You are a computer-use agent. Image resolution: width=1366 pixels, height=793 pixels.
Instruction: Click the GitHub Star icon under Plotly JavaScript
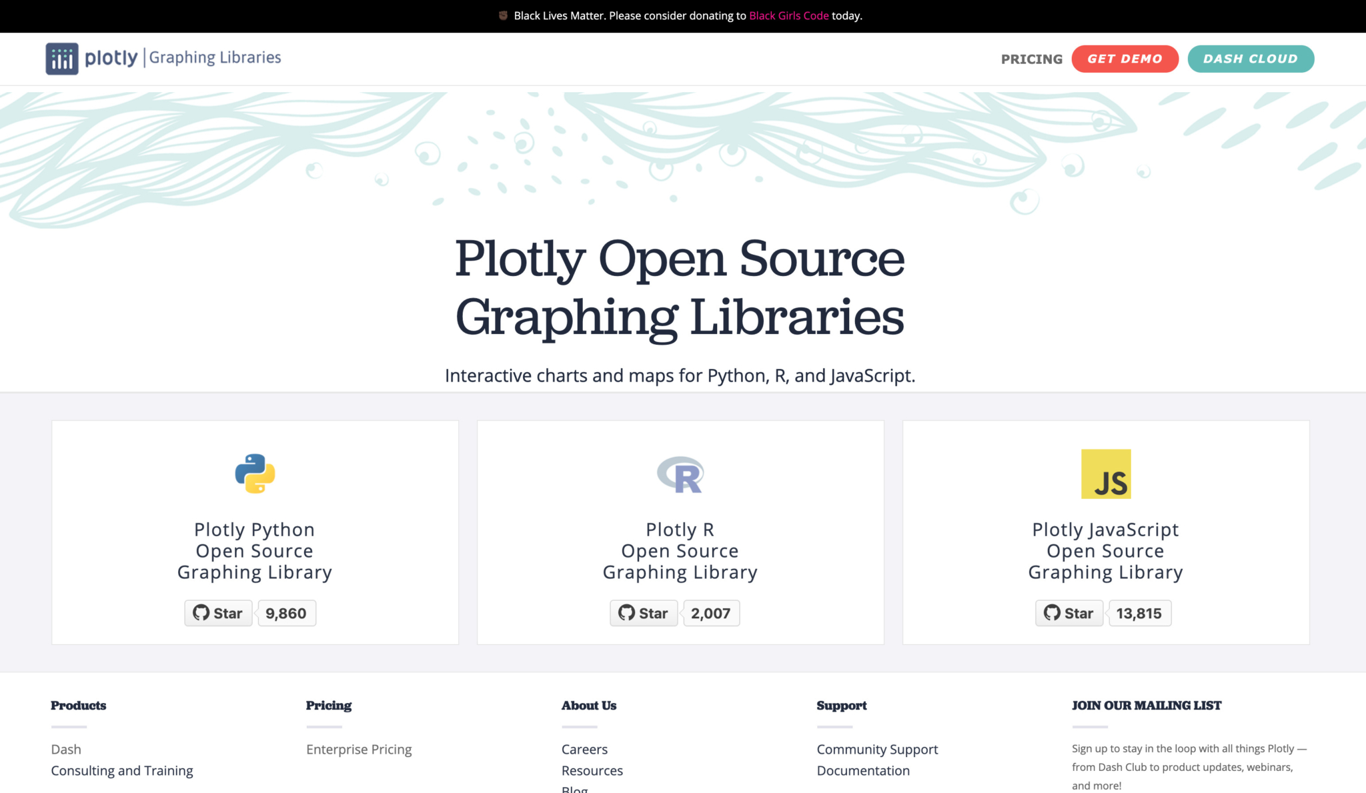(1068, 613)
